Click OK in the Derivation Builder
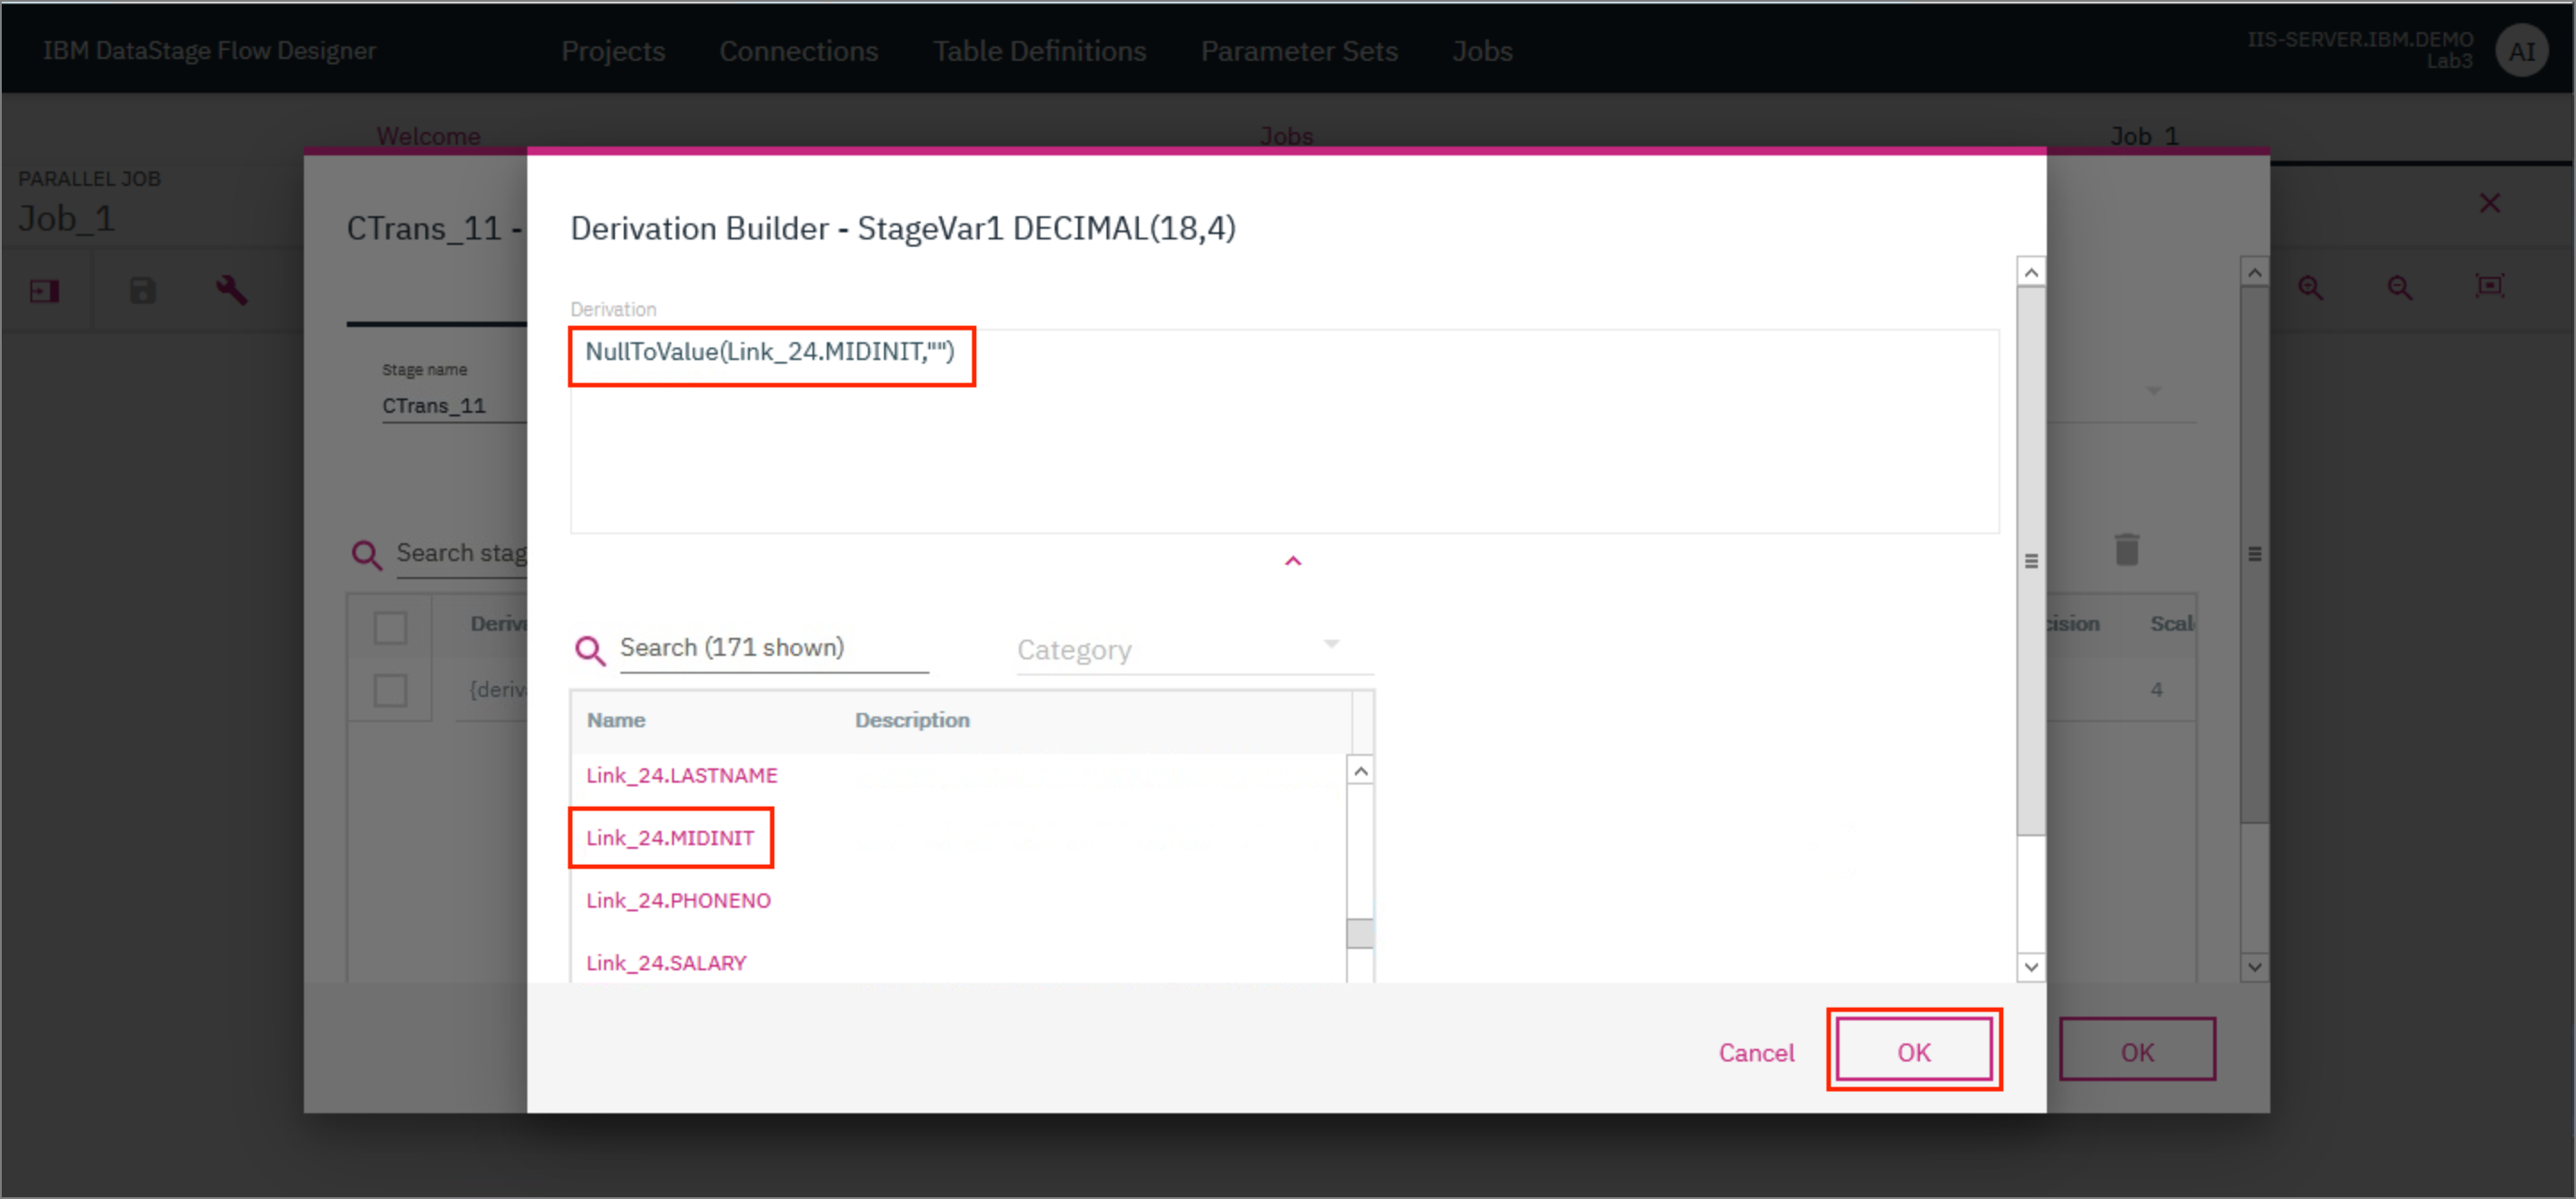2576x1199 pixels. tap(1913, 1051)
